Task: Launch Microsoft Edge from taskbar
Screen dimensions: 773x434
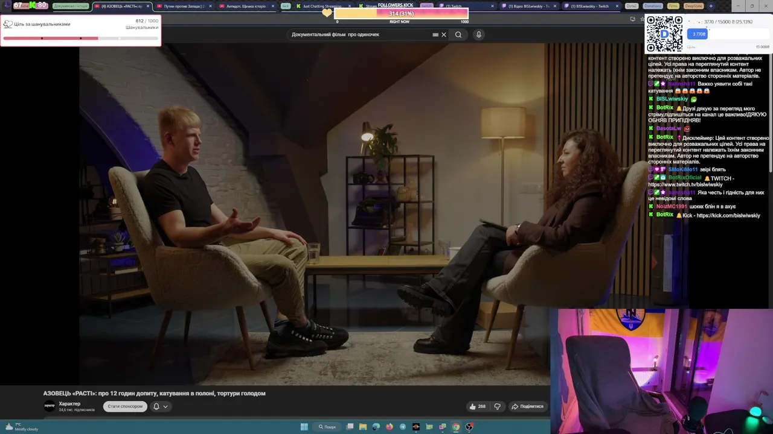Action: (x=376, y=427)
